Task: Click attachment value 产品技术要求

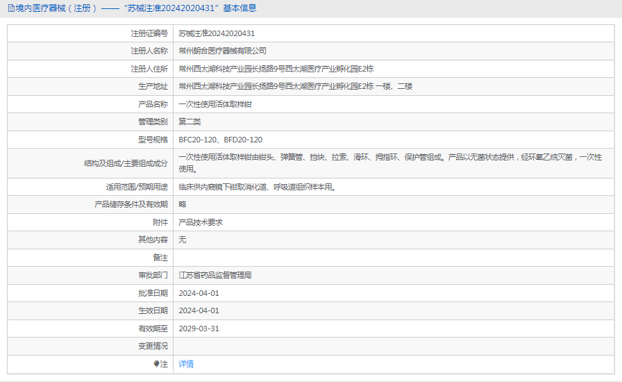Action: tap(201, 222)
